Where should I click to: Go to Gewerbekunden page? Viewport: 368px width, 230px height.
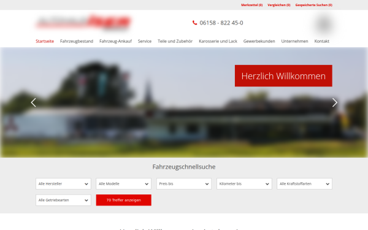point(259,41)
